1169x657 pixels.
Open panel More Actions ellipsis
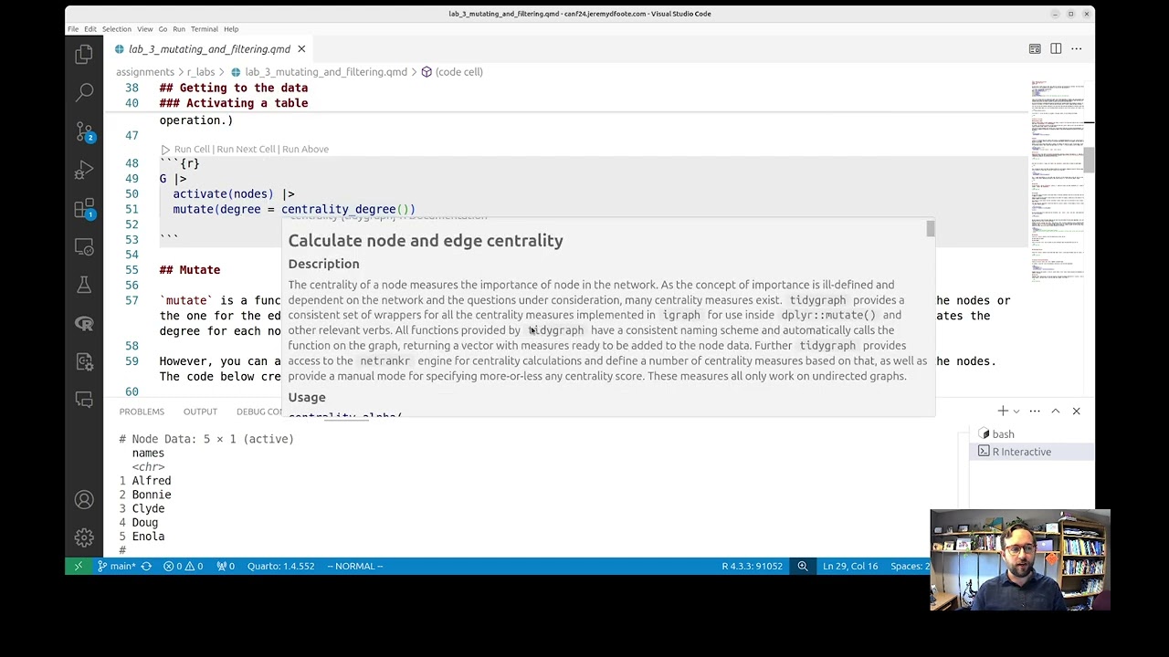(x=1035, y=412)
